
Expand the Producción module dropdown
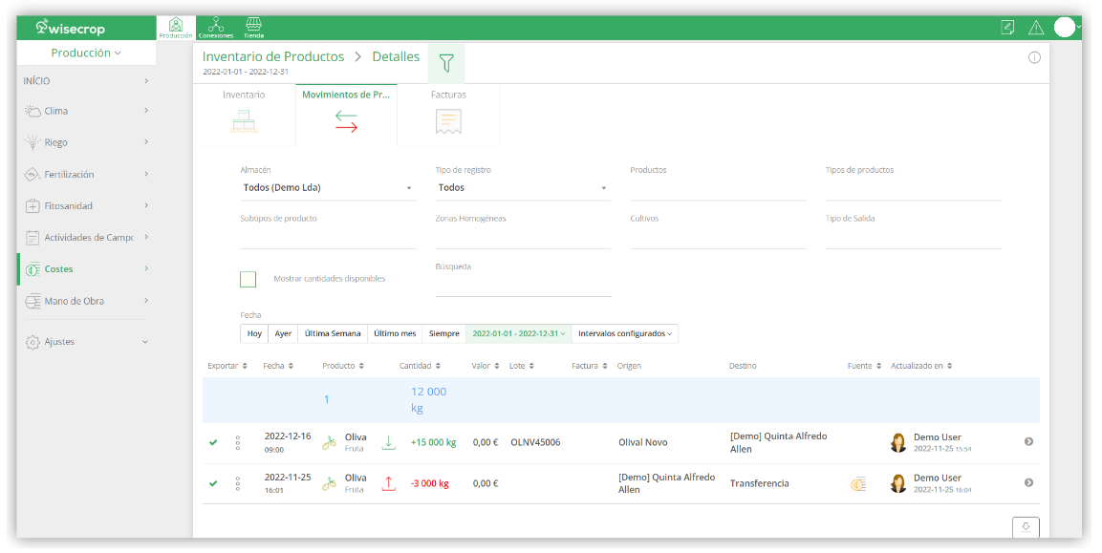(86, 53)
